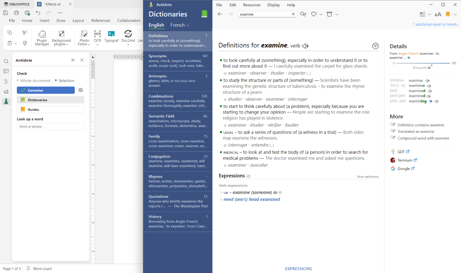Open French language dropdown in Antidote
This screenshot has height=273, width=461.
180,25
